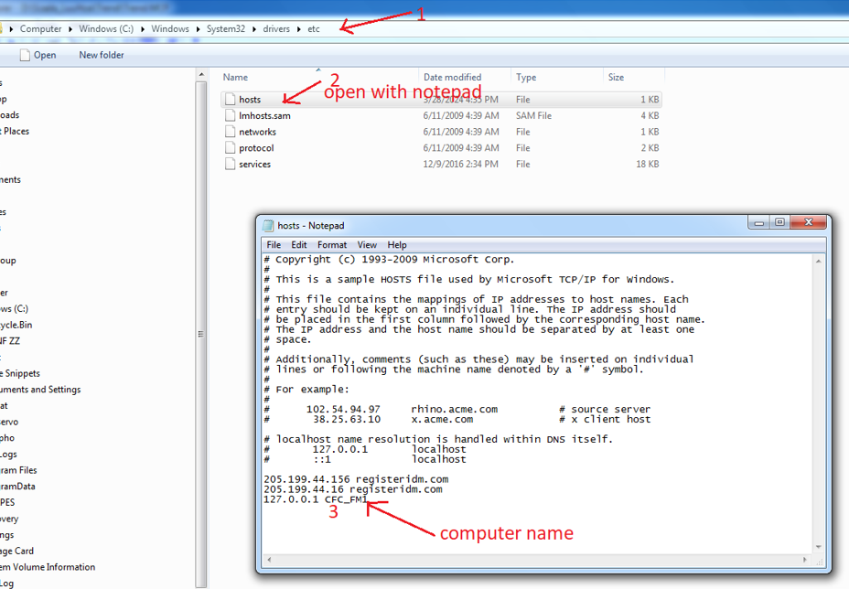Select the protocol file icon

tap(231, 148)
